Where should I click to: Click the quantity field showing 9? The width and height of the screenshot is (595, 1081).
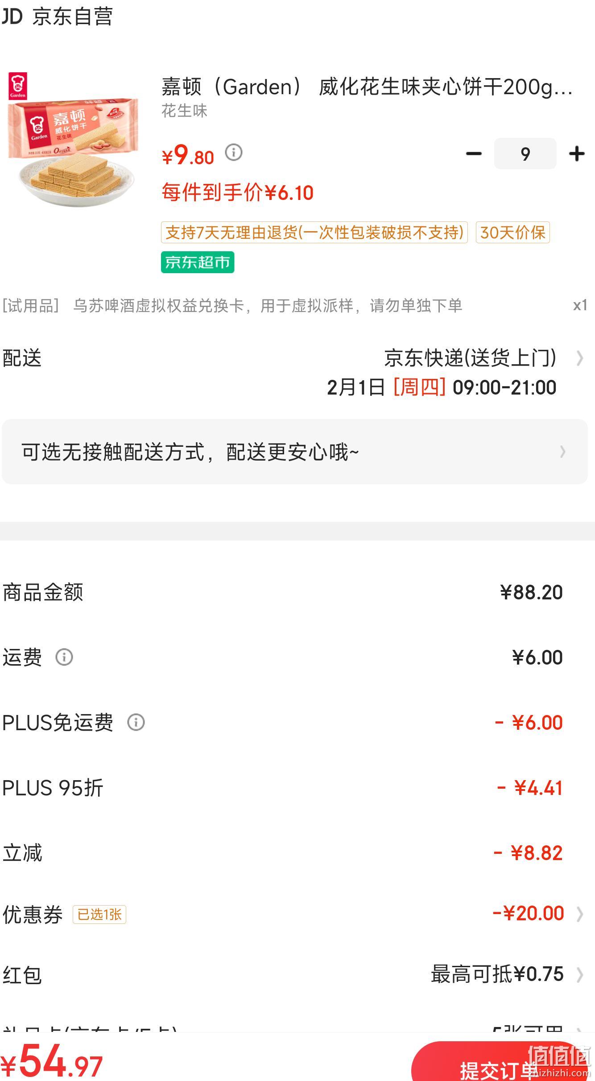coord(525,154)
